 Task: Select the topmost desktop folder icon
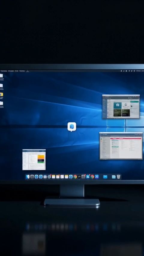[1, 76]
